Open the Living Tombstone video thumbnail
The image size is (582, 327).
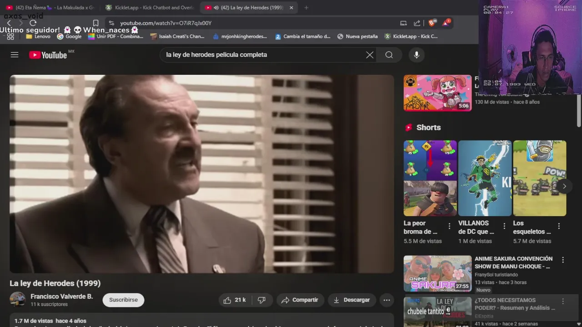437,93
